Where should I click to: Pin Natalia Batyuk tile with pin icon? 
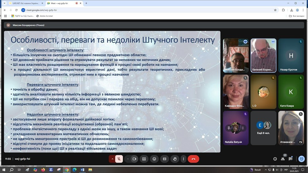click(x=229, y=128)
